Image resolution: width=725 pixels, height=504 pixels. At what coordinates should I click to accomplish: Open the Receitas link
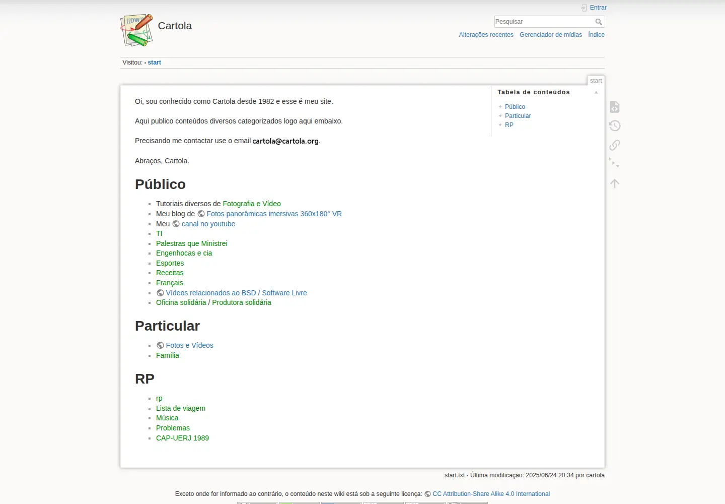170,273
